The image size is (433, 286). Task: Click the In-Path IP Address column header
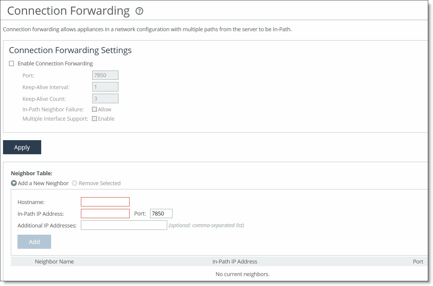[x=235, y=261]
